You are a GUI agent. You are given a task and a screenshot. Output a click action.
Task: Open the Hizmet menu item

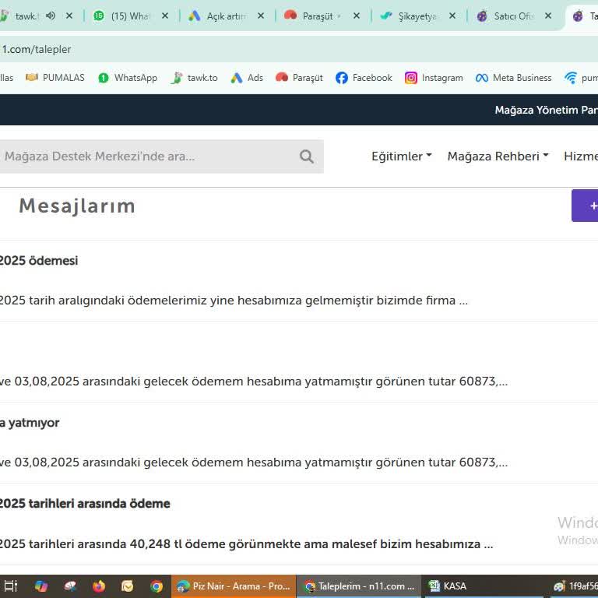[x=581, y=156]
